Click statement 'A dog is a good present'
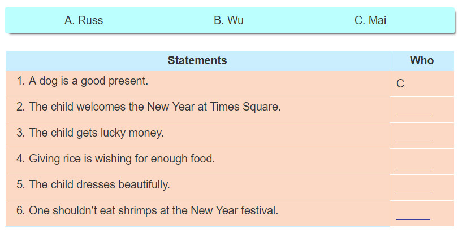 (x=83, y=81)
